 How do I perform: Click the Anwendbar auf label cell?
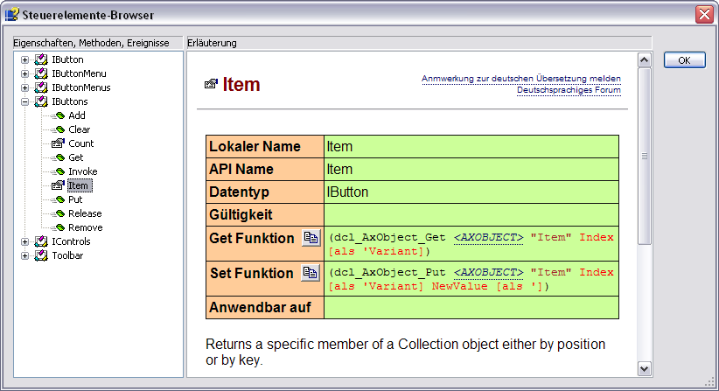265,307
